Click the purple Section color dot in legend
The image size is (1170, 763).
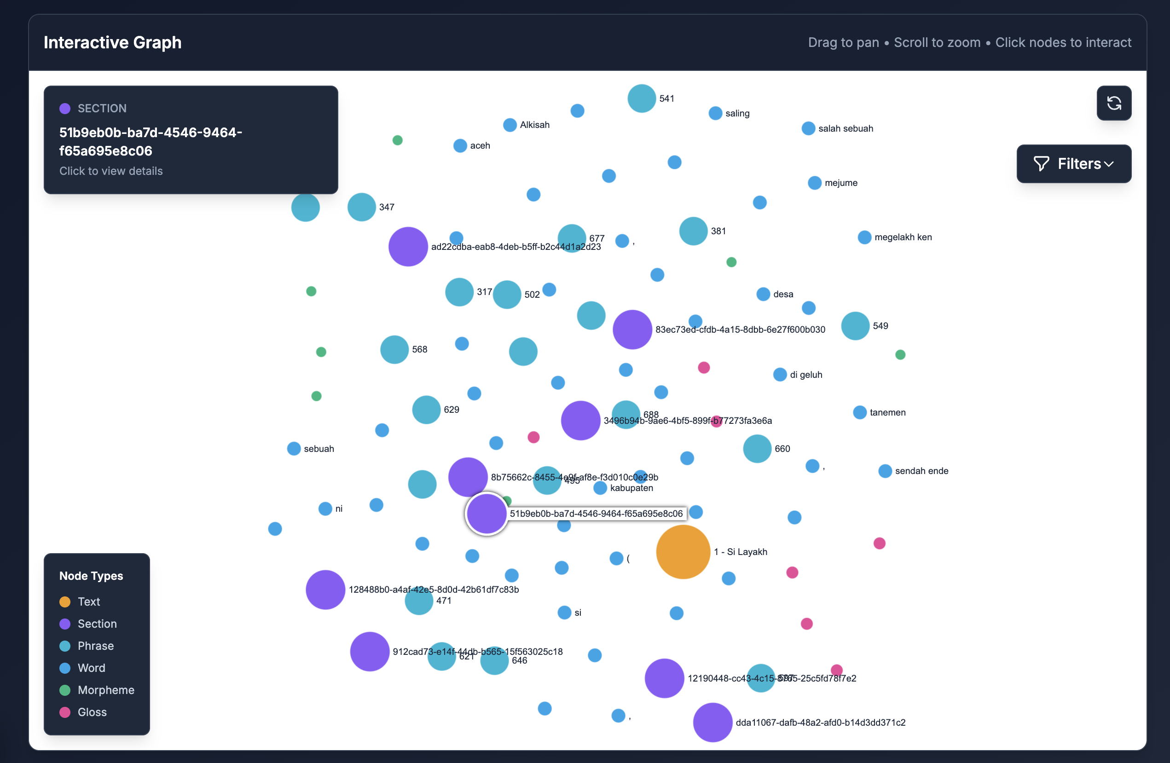64,624
